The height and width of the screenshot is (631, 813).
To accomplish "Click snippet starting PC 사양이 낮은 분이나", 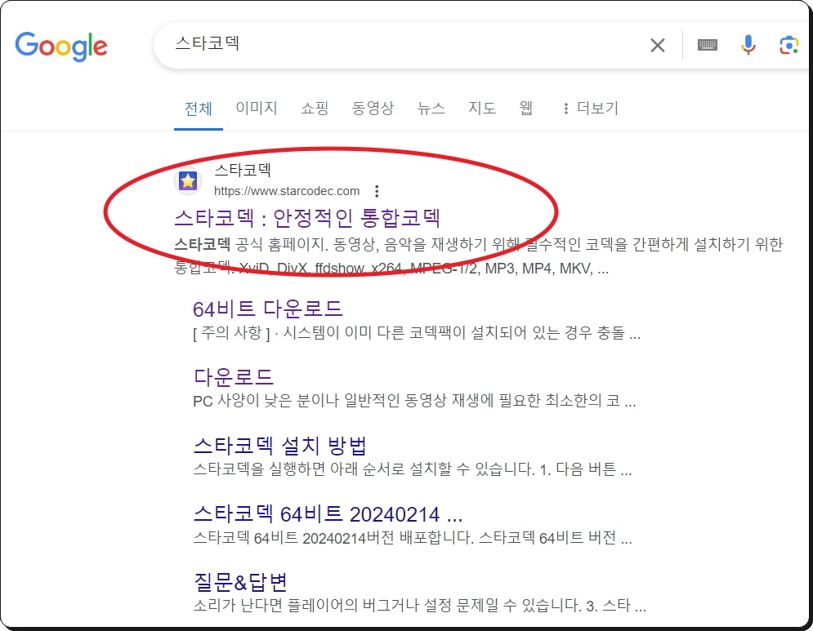I will (x=414, y=401).
